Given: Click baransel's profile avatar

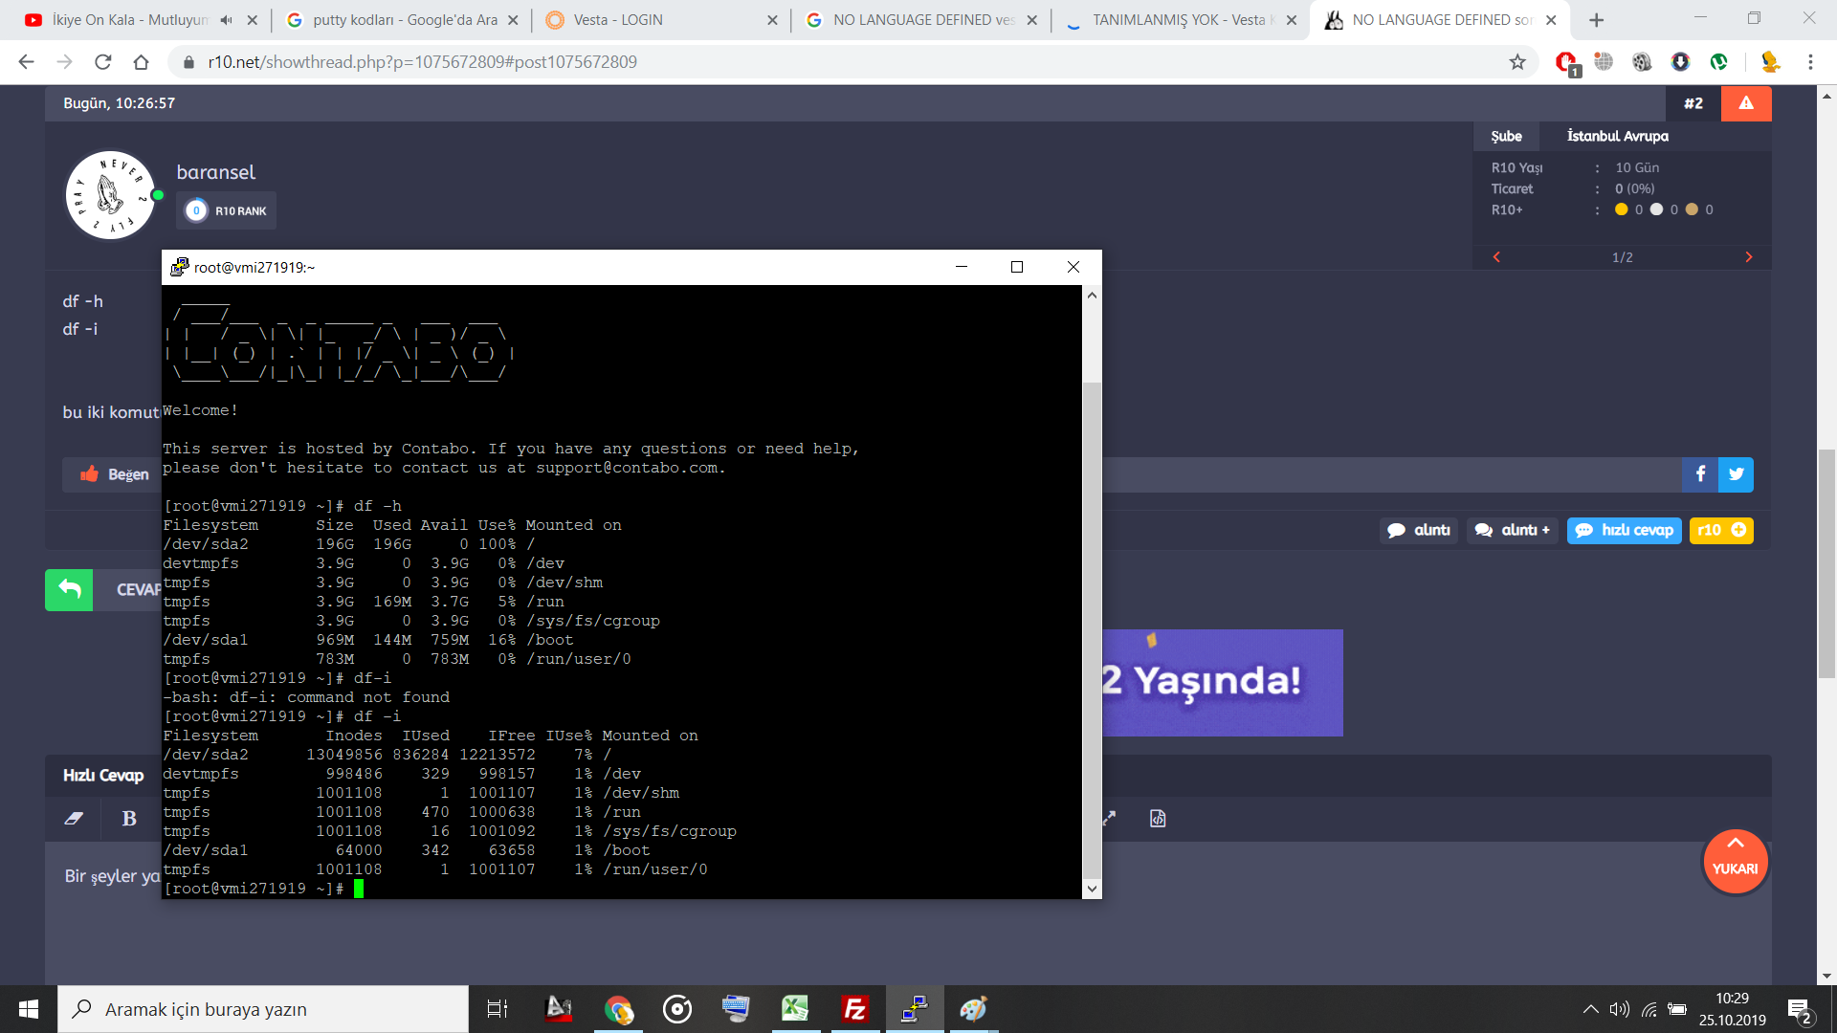Looking at the screenshot, I should tap(110, 195).
